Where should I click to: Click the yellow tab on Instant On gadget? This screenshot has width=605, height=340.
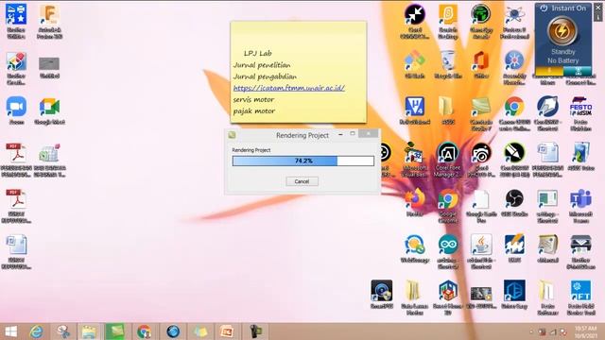tap(549, 71)
